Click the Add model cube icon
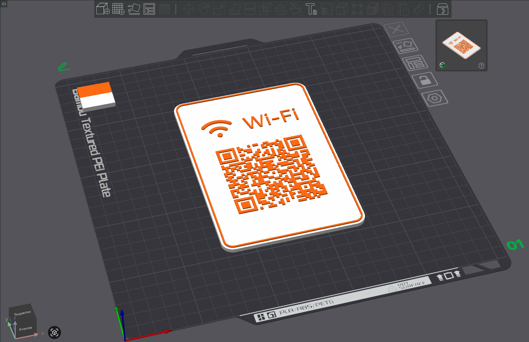Image resolution: width=529 pixels, height=342 pixels. tap(103, 9)
